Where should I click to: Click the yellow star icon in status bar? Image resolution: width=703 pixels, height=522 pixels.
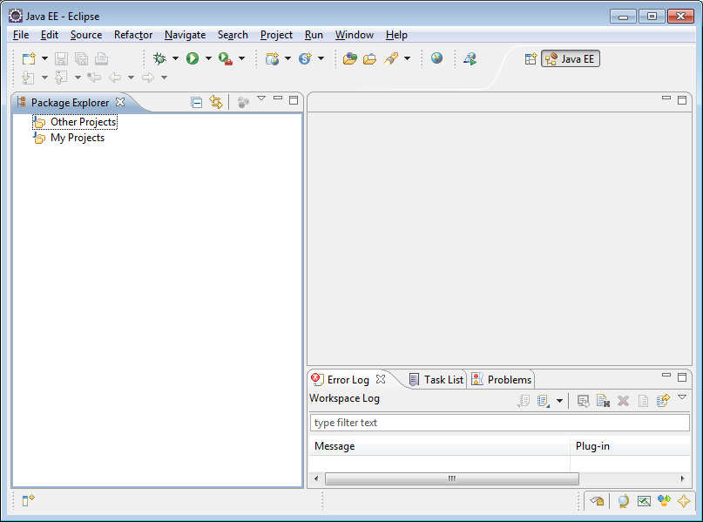[684, 500]
